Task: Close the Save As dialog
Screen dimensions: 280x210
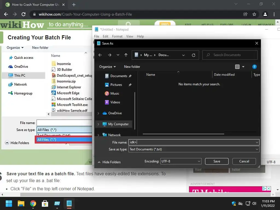Action: [x=256, y=43]
